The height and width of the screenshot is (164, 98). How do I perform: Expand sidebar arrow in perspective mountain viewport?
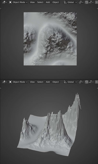(x=97, y=88)
